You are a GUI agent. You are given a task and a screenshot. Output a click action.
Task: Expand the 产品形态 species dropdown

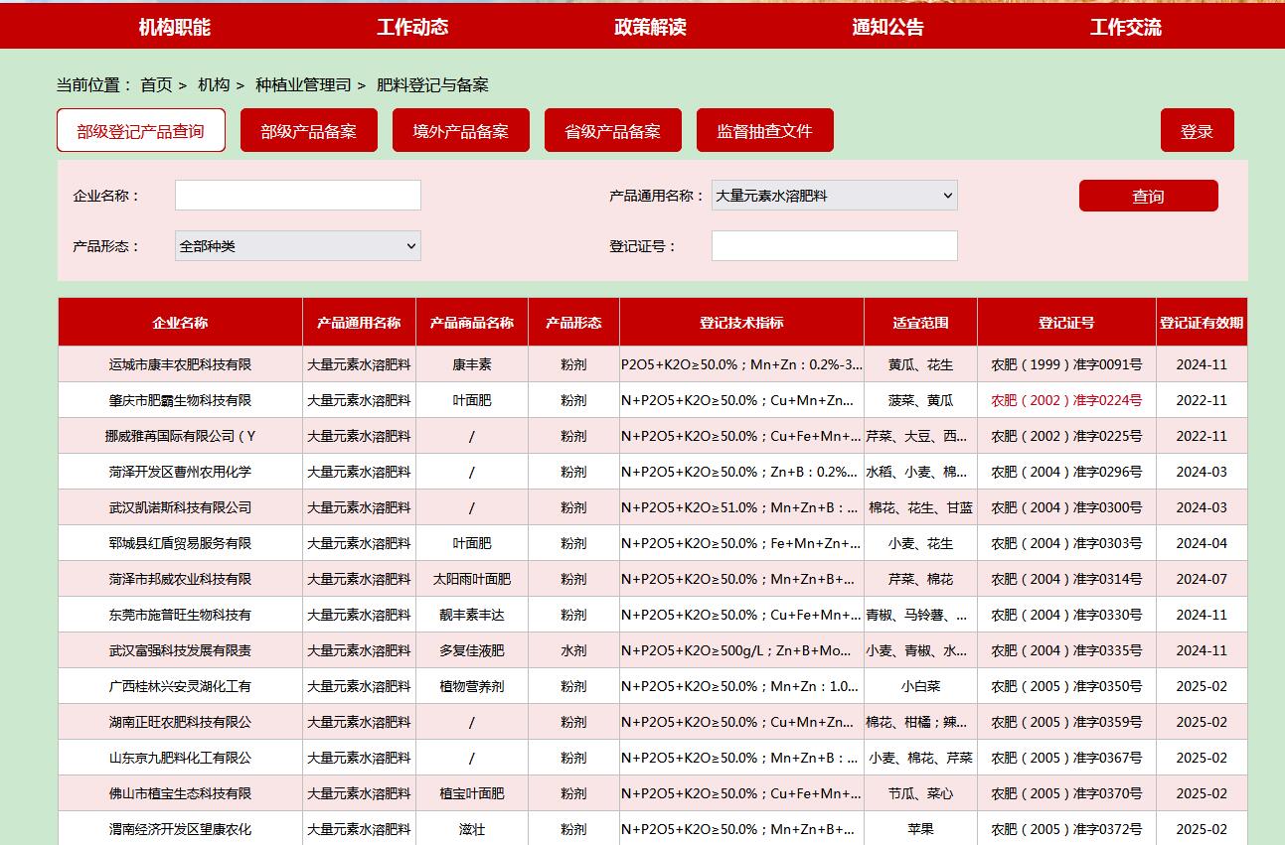pyautogui.click(x=296, y=245)
